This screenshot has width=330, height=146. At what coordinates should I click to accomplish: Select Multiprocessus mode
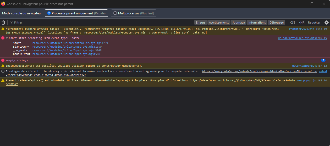134,13
